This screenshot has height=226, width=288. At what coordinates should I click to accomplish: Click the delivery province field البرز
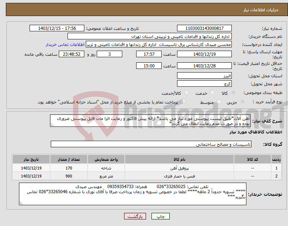204,75
